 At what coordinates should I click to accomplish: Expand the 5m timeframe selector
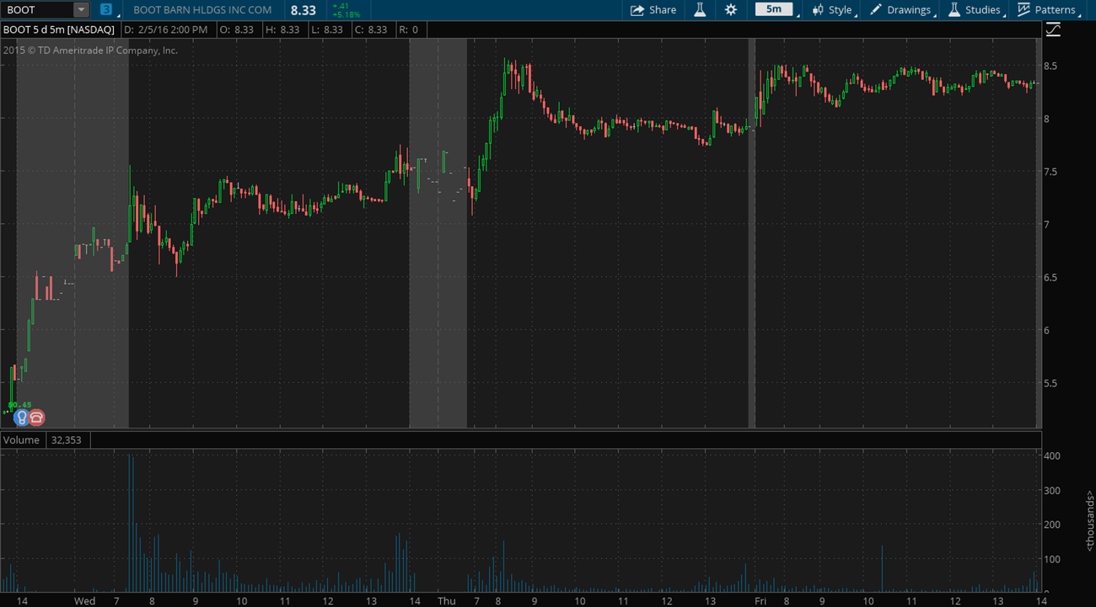pos(774,10)
